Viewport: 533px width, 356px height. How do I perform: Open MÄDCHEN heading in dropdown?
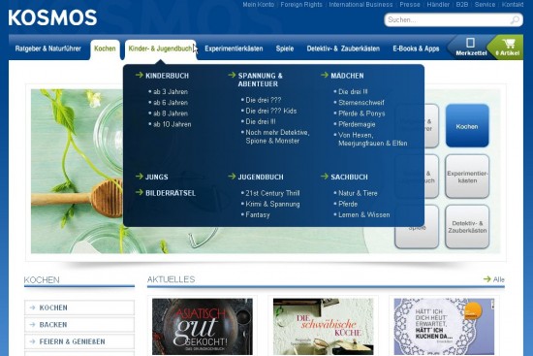point(347,76)
